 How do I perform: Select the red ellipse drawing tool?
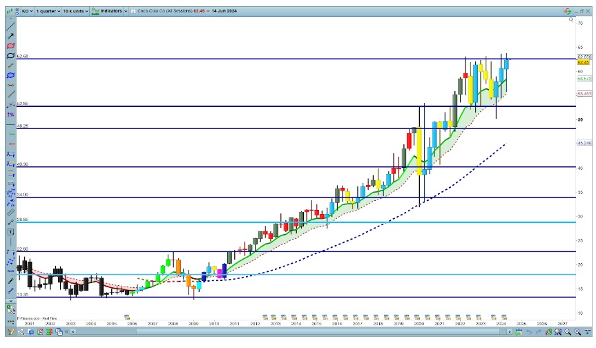point(10,46)
